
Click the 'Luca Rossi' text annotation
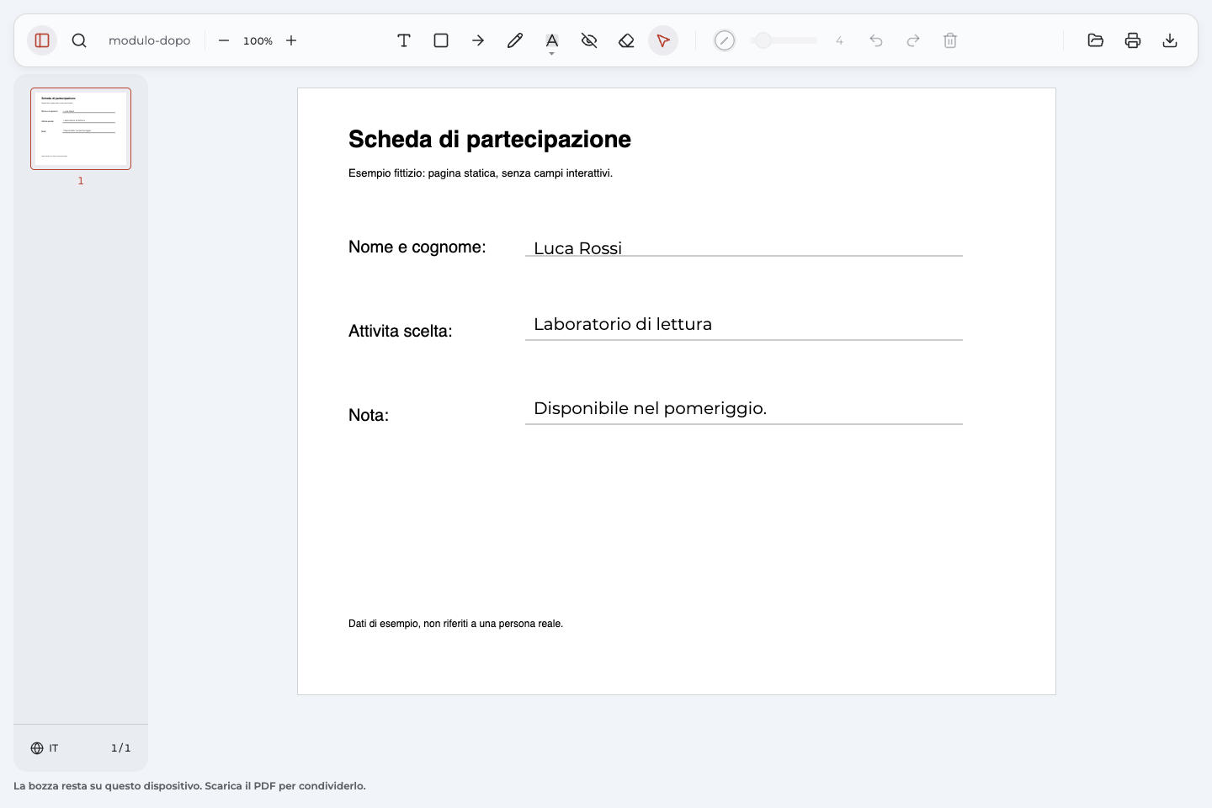tap(577, 248)
